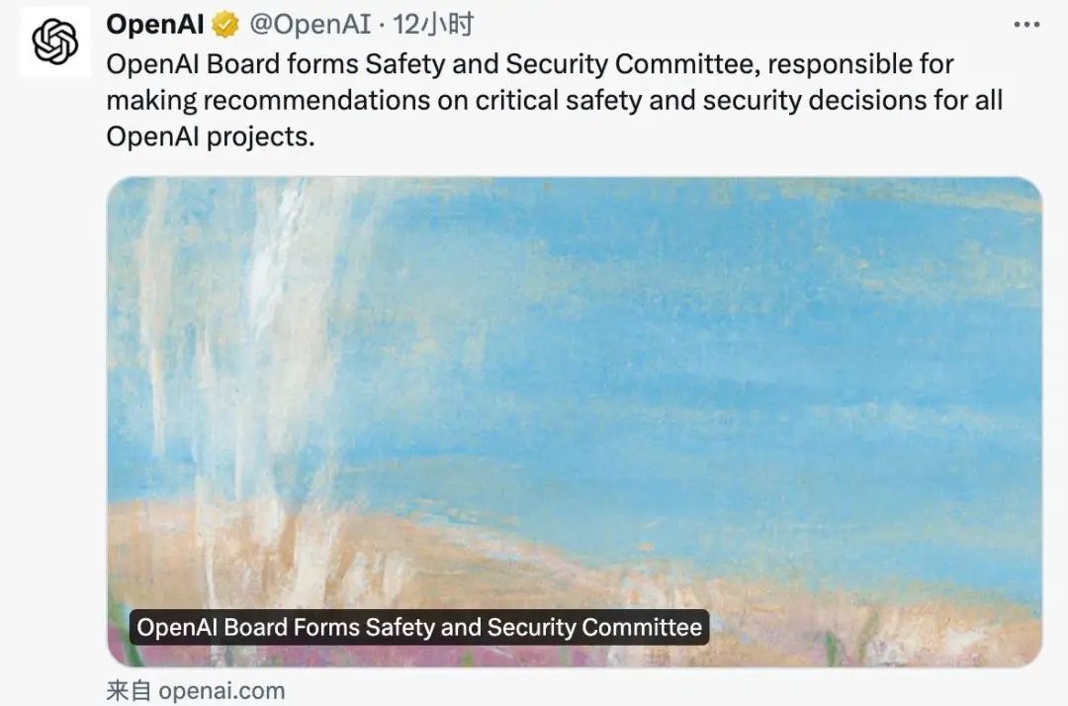Click caption "OpenAI Board Forms Safety and Security Committee"
Screen dimensions: 1068x706
coord(419,627)
